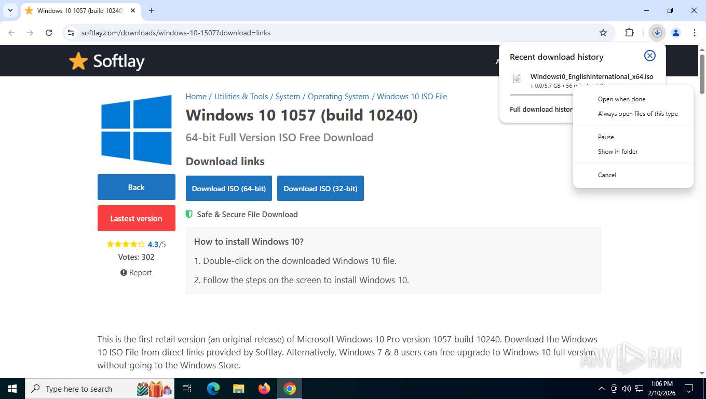This screenshot has width=706, height=399.
Task: Open File Explorer from taskbar
Action: [x=239, y=389]
